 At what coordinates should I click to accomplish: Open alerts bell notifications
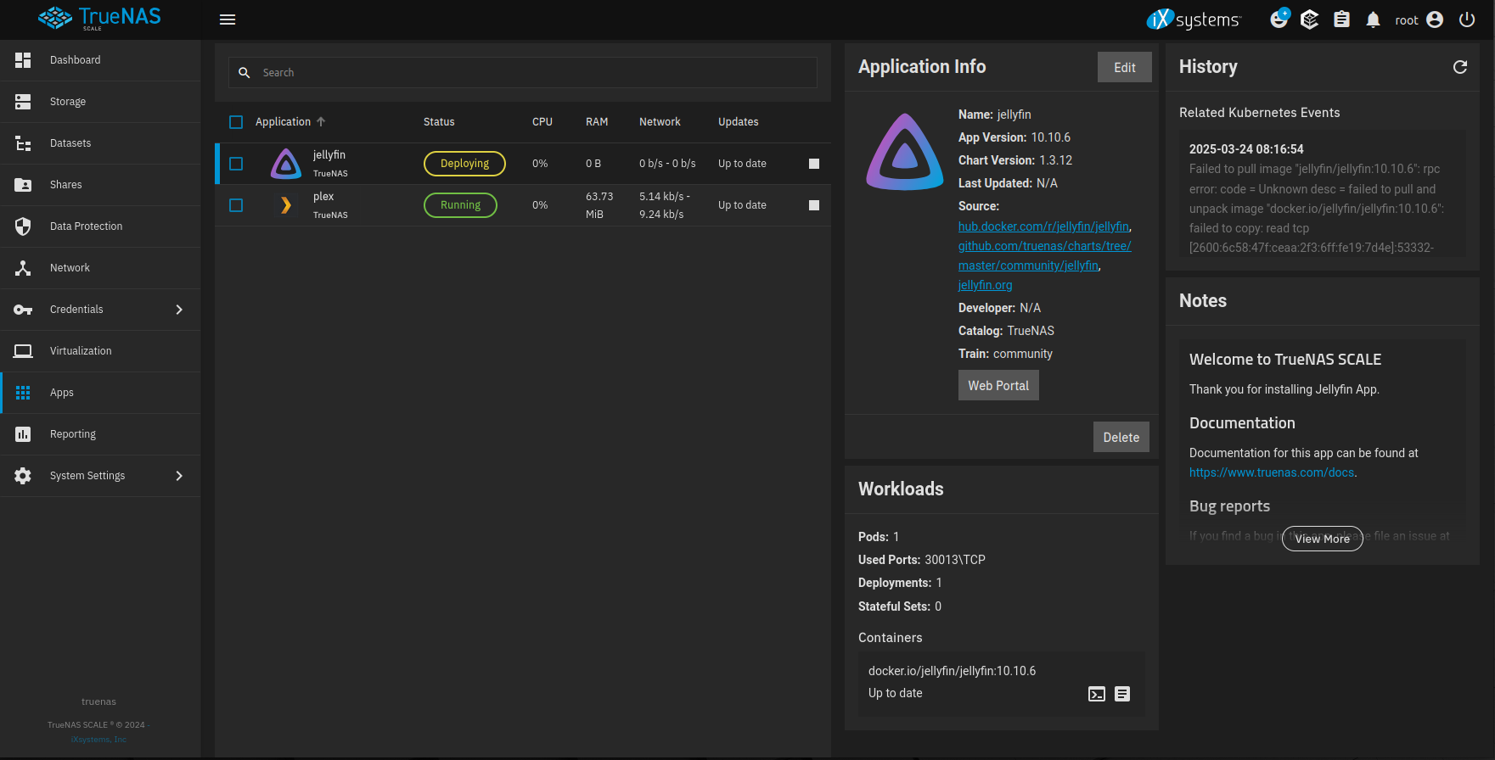point(1373,20)
